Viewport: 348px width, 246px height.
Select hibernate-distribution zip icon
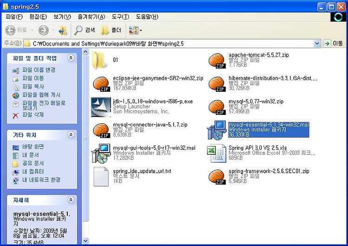pos(217,84)
